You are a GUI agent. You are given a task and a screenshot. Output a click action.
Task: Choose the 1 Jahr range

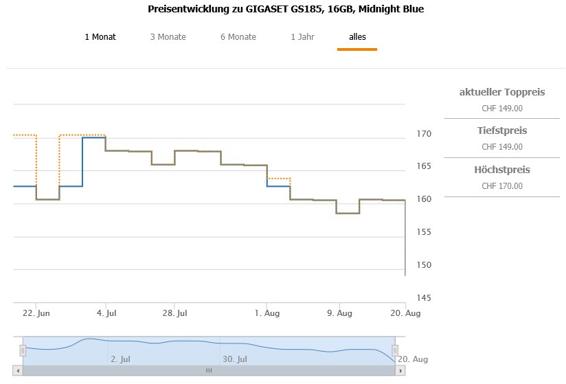[302, 37]
